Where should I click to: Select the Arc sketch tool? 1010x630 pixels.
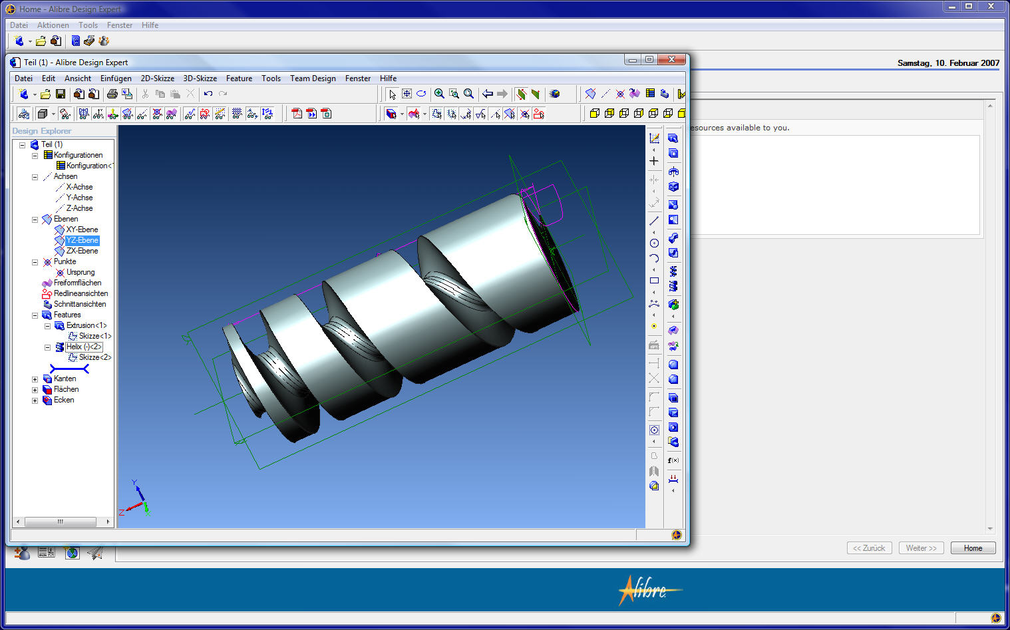click(x=654, y=258)
